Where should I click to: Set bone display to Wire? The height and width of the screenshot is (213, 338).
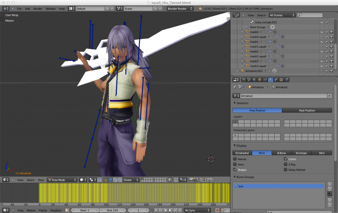pos(322,153)
